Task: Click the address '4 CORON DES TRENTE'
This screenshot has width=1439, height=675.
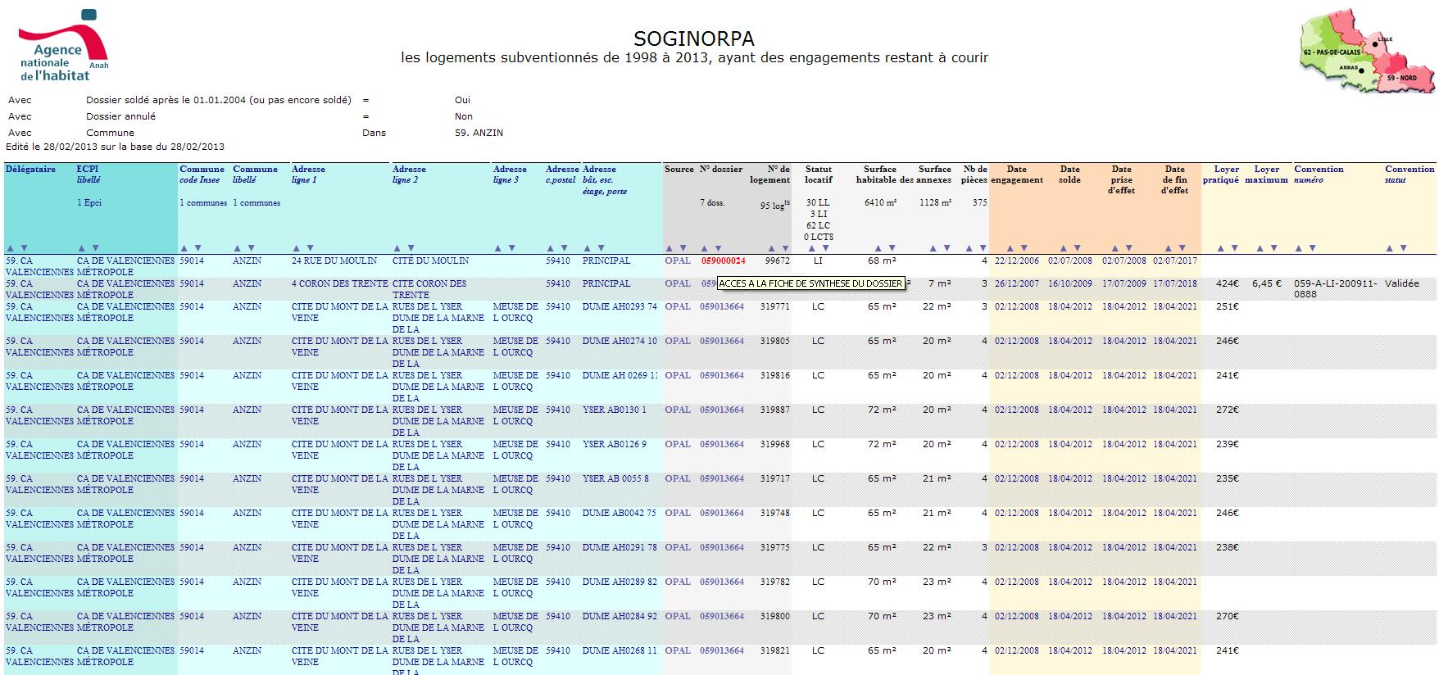Action: coord(340,284)
